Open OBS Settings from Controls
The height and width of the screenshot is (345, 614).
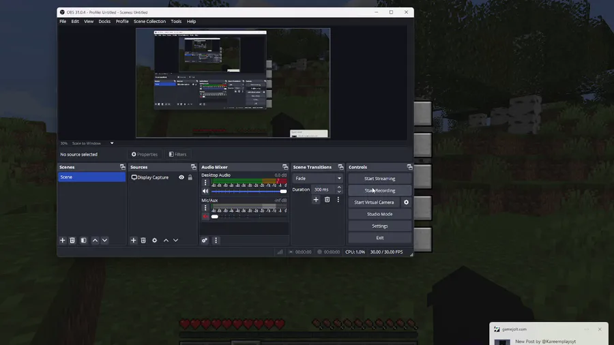click(x=379, y=226)
